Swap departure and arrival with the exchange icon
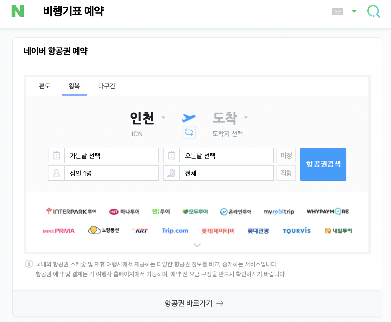The height and width of the screenshot is (322, 391). pyautogui.click(x=189, y=132)
